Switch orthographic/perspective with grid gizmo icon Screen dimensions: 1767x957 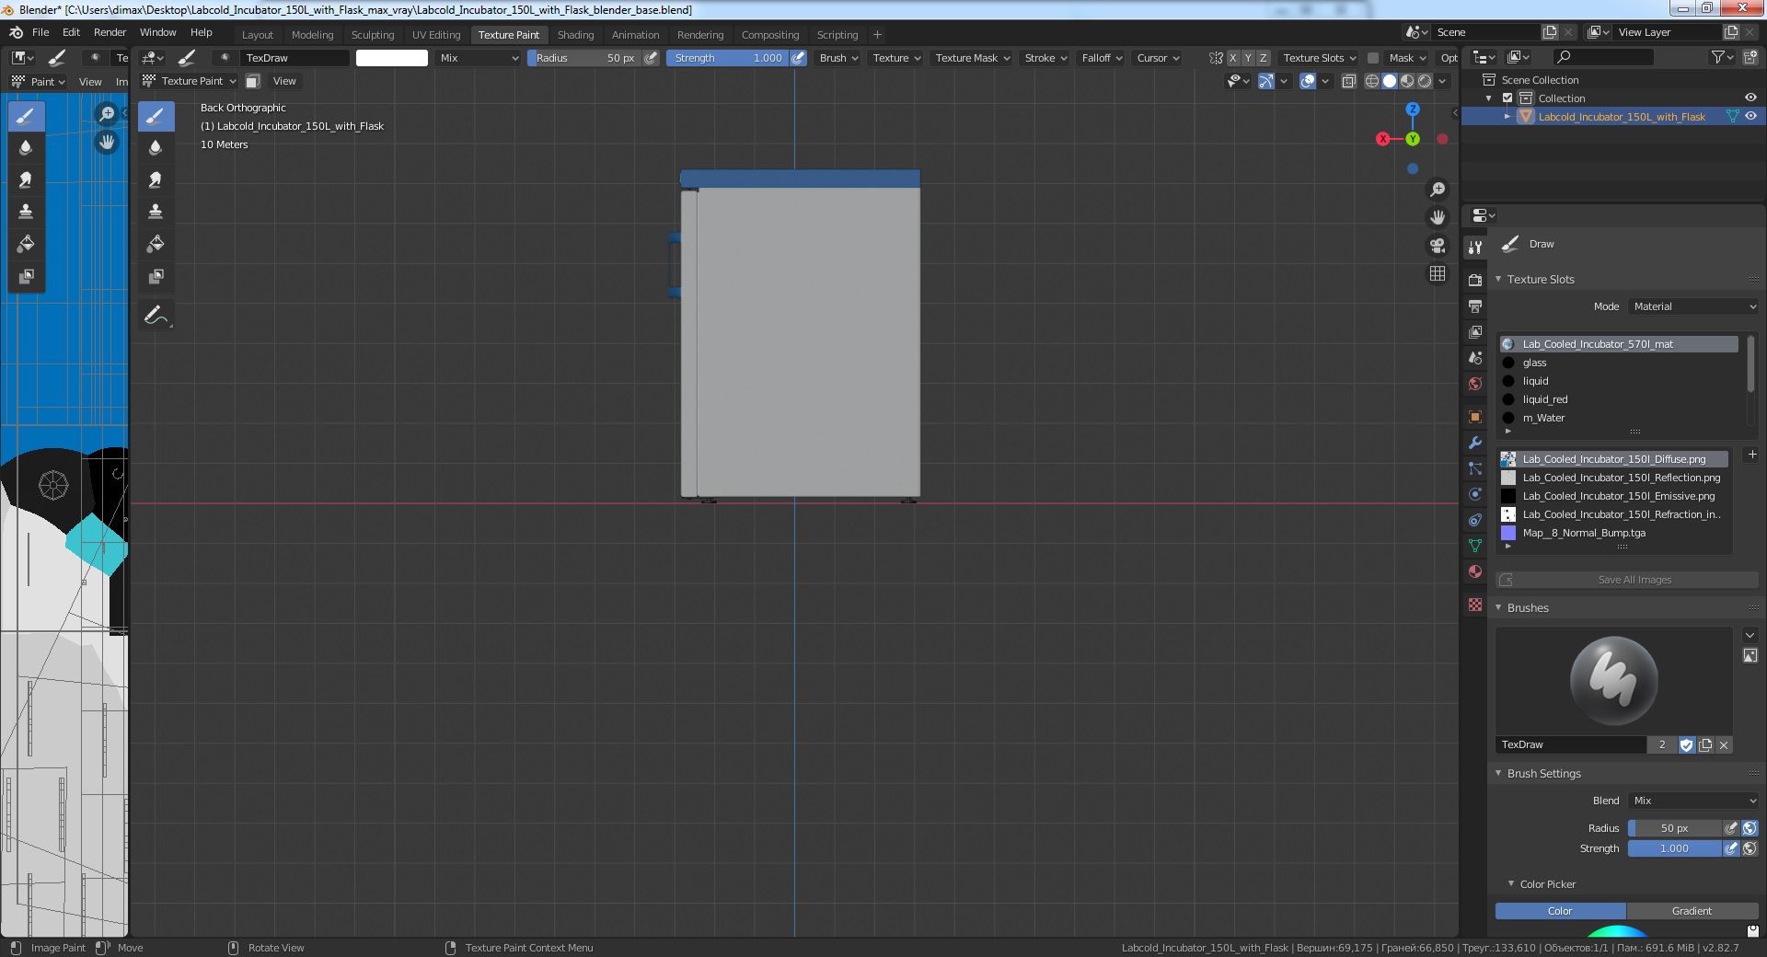point(1438,274)
